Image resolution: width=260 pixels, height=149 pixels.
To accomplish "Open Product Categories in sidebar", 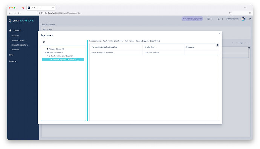I will coord(19,45).
